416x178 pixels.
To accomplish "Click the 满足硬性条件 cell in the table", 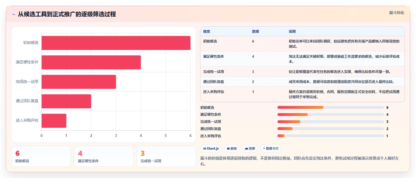I will (213, 56).
